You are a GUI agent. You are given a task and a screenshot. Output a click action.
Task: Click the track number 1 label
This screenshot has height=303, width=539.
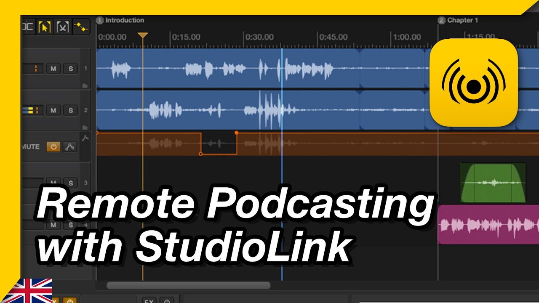[x=85, y=68]
